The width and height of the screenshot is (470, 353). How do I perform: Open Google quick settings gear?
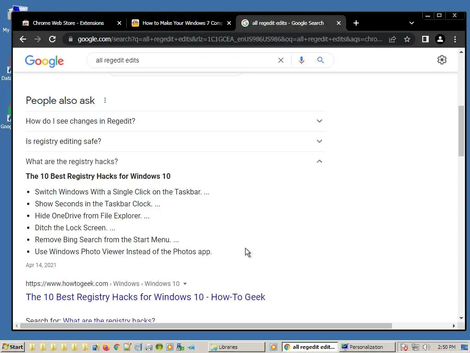pos(442,60)
